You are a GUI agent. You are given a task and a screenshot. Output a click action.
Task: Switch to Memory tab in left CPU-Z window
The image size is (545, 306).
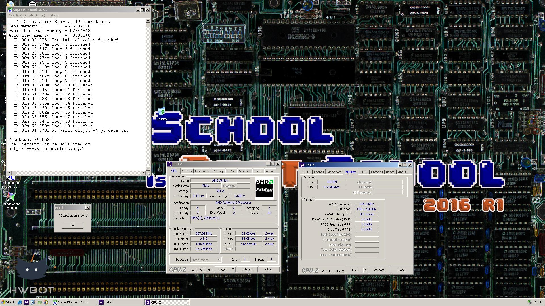[218, 171]
